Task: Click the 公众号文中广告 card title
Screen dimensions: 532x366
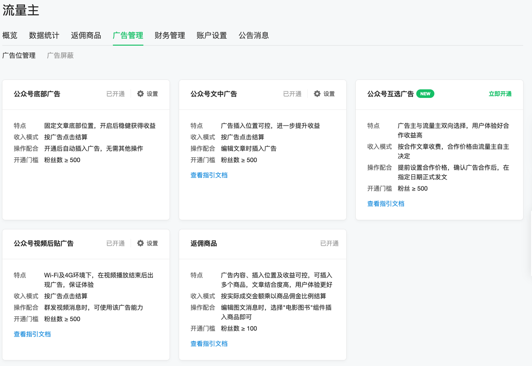Action: (214, 94)
